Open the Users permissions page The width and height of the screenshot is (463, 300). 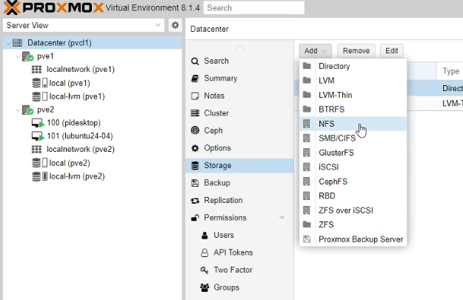click(x=239, y=235)
